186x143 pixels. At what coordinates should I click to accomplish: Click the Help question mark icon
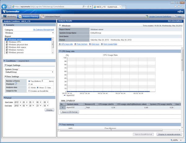coord(175,16)
